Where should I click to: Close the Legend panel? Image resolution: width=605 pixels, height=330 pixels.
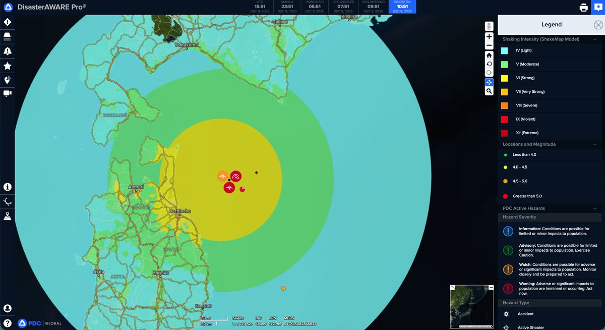598,25
